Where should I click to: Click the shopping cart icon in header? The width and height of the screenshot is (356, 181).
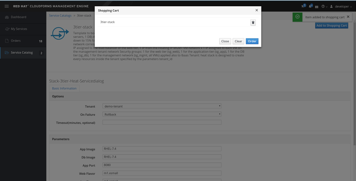click(x=303, y=7)
